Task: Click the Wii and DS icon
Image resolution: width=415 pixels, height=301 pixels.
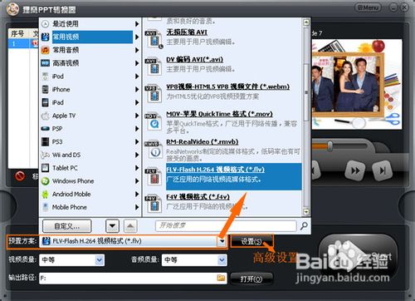Action: [45, 155]
